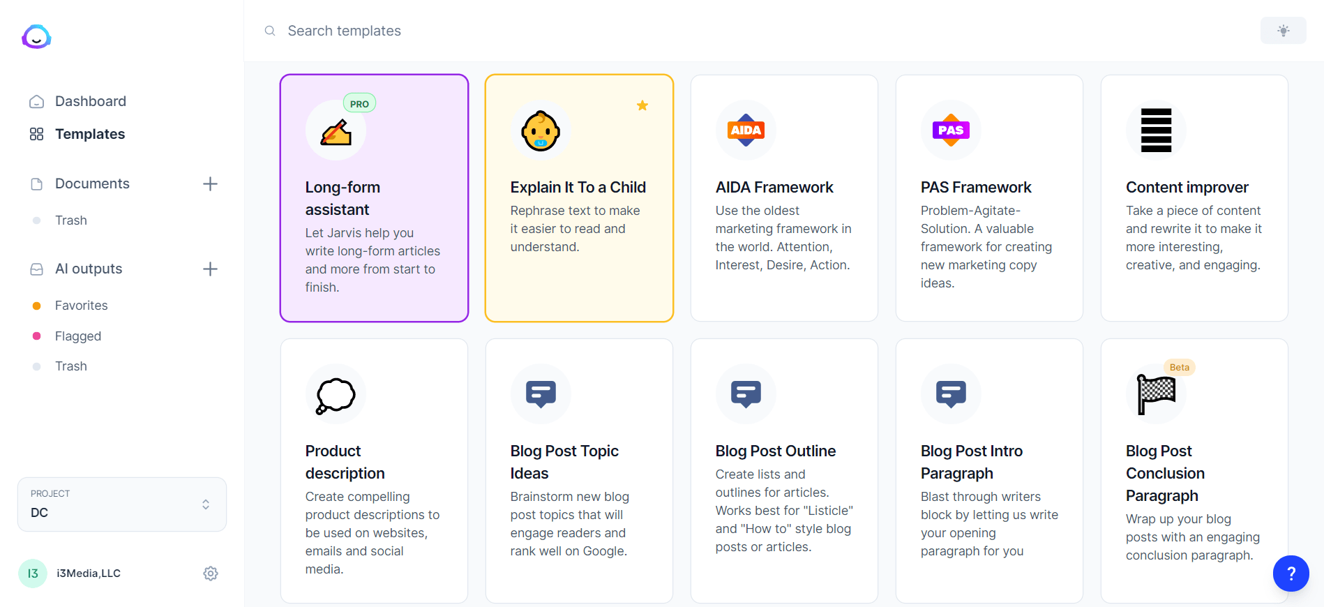
Task: Open Trash under Documents
Action: coord(71,220)
